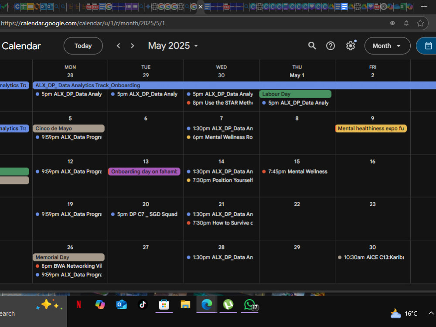Open the 7:30pm Position Yourself event
The image size is (436, 327).
tap(220, 180)
